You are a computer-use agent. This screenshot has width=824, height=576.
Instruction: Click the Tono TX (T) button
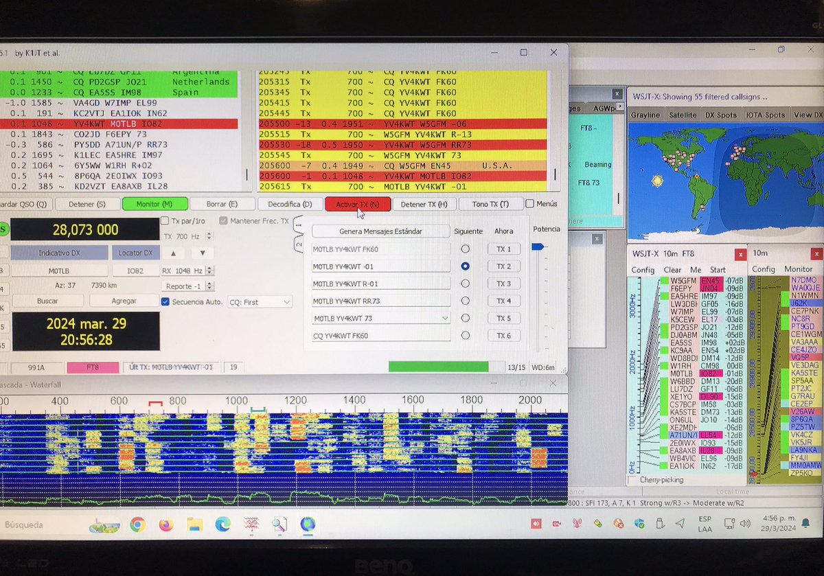490,204
